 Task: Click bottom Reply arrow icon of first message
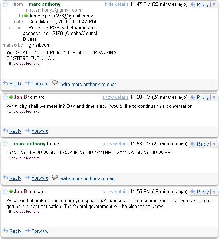5,83
